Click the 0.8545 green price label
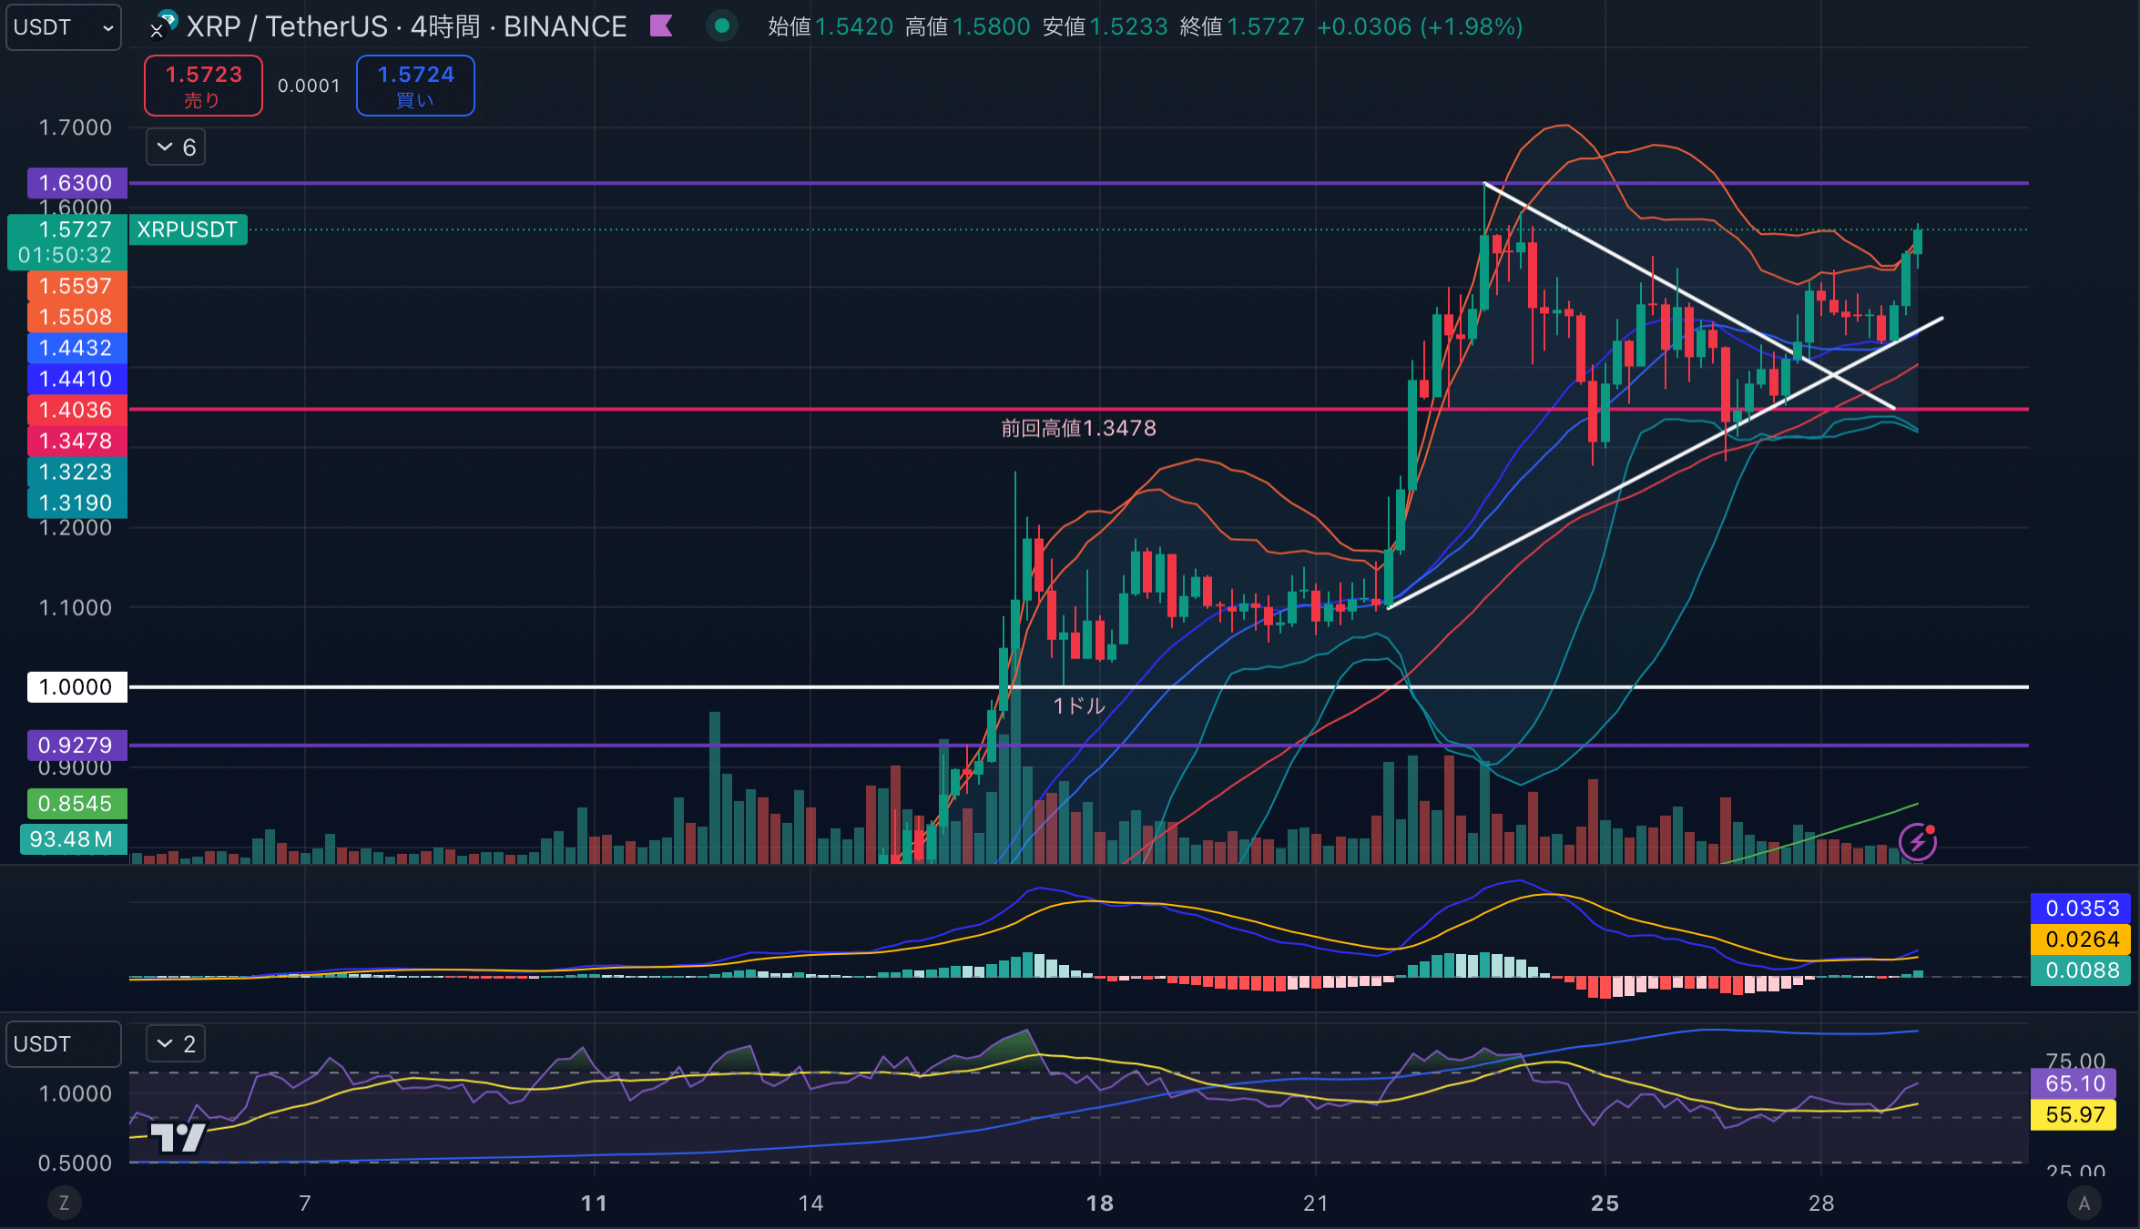 coord(76,804)
